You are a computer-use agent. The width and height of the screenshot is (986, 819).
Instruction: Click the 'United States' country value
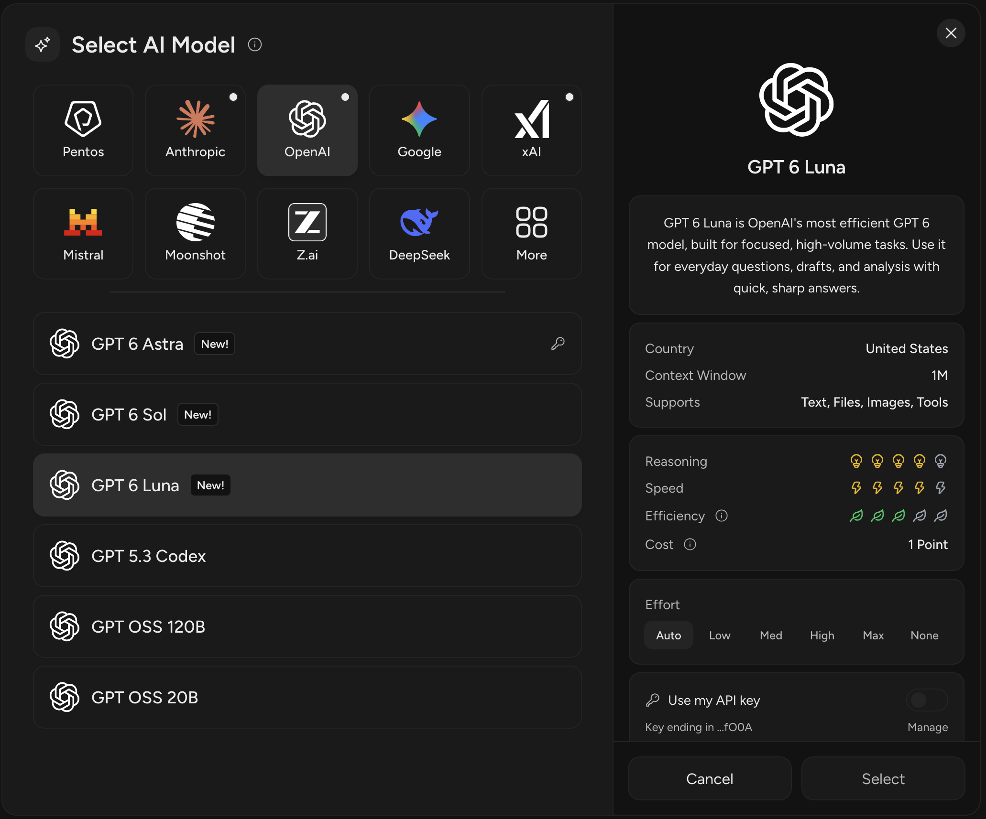[907, 348]
